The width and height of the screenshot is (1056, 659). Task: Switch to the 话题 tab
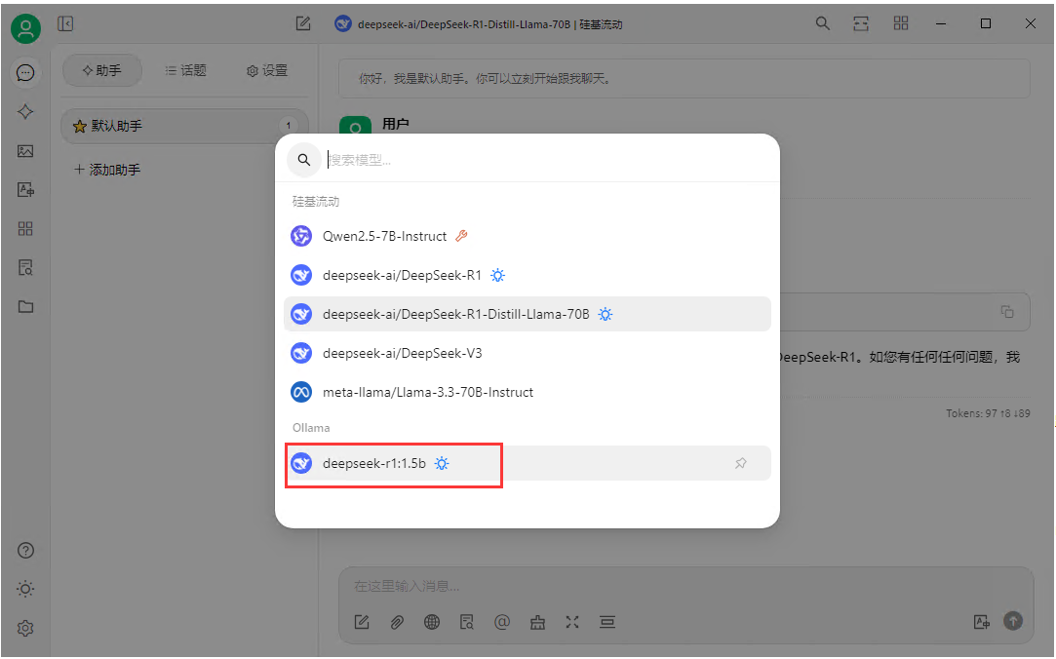pos(186,70)
